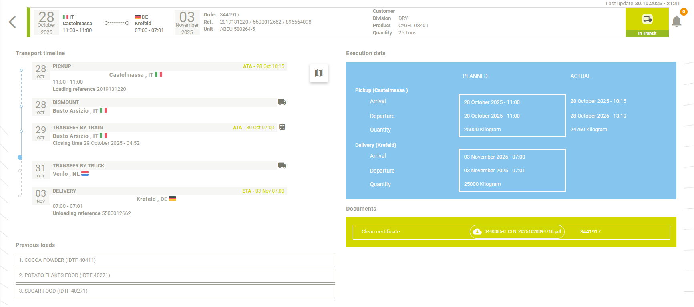Click Unloading reference 5500012662
Viewport: 694px width, 307px height.
point(92,213)
